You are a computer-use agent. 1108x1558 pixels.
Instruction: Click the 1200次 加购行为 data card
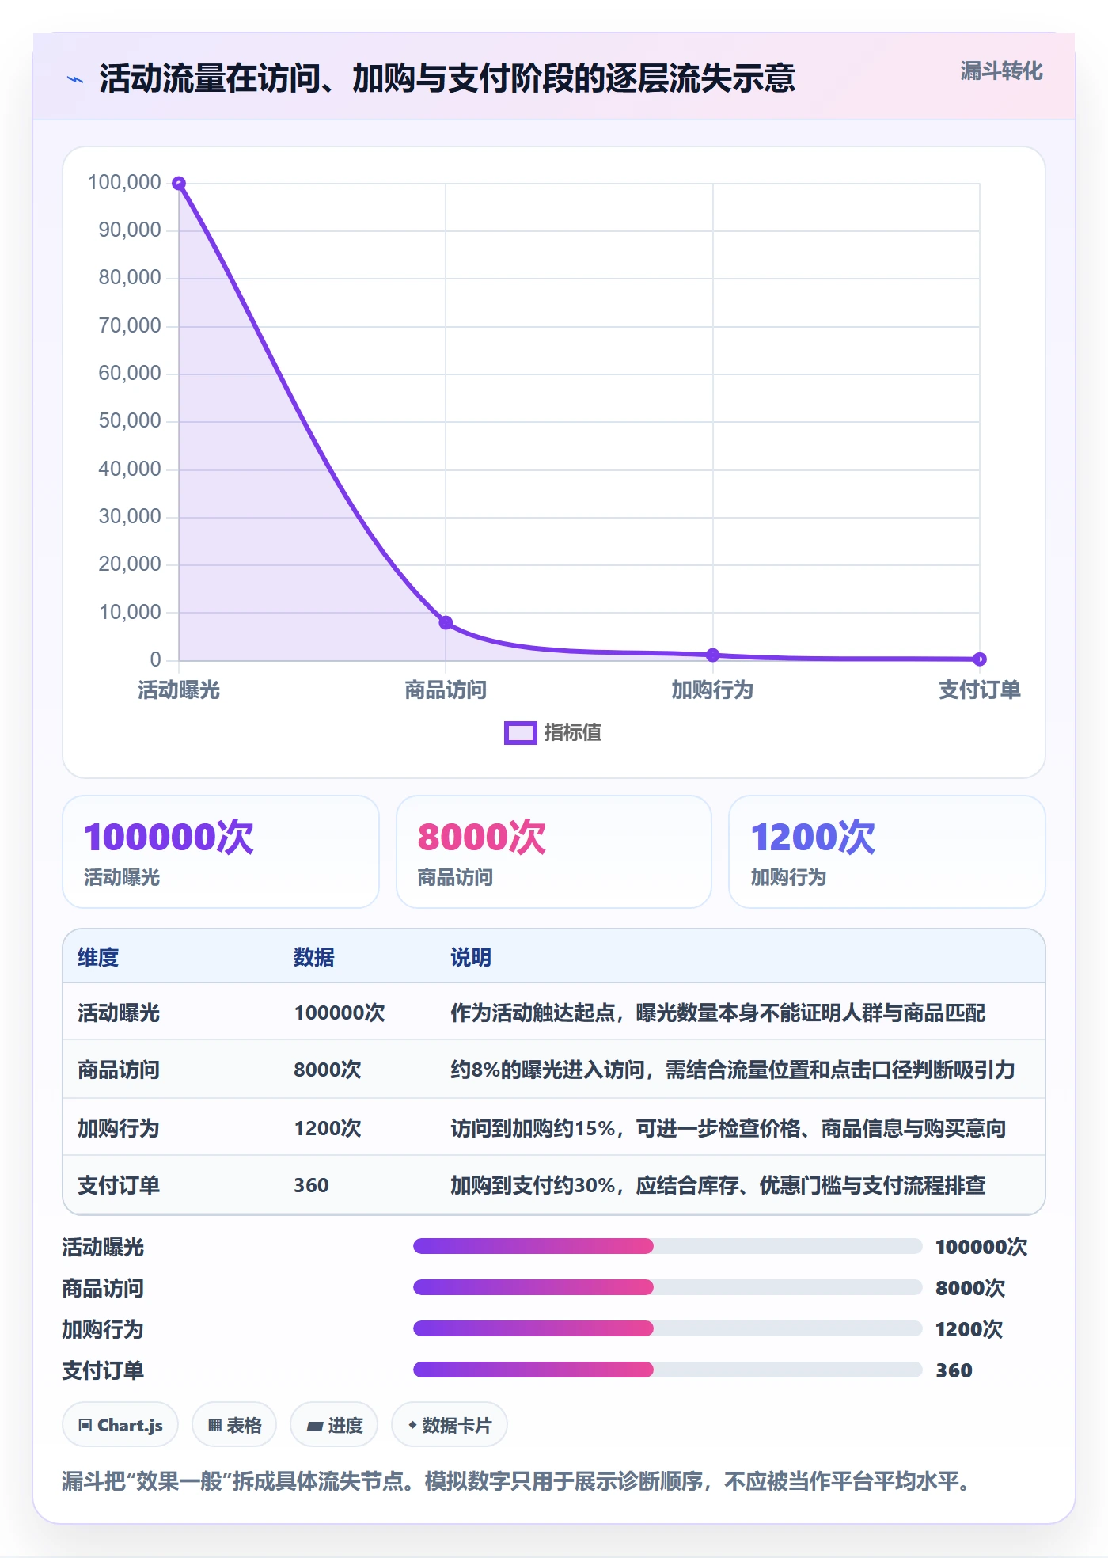(886, 852)
